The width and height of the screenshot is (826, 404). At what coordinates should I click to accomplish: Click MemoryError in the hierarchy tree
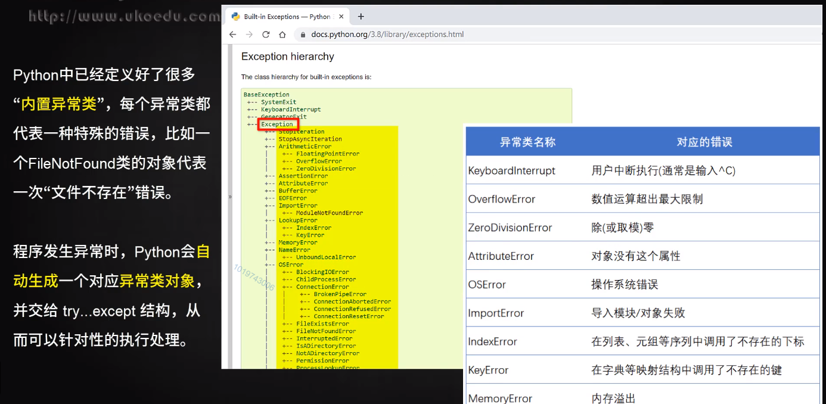298,243
